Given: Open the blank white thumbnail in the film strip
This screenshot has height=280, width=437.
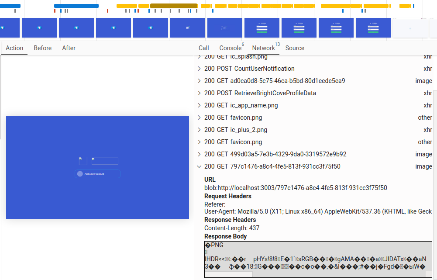Looking at the screenshot, I should (x=410, y=28).
